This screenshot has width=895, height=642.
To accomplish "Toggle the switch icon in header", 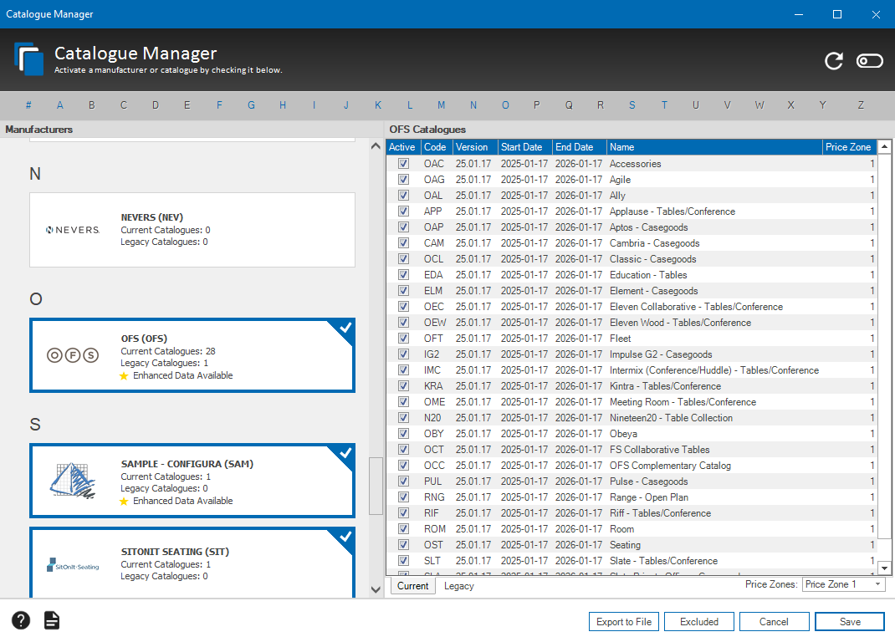I will pos(869,60).
